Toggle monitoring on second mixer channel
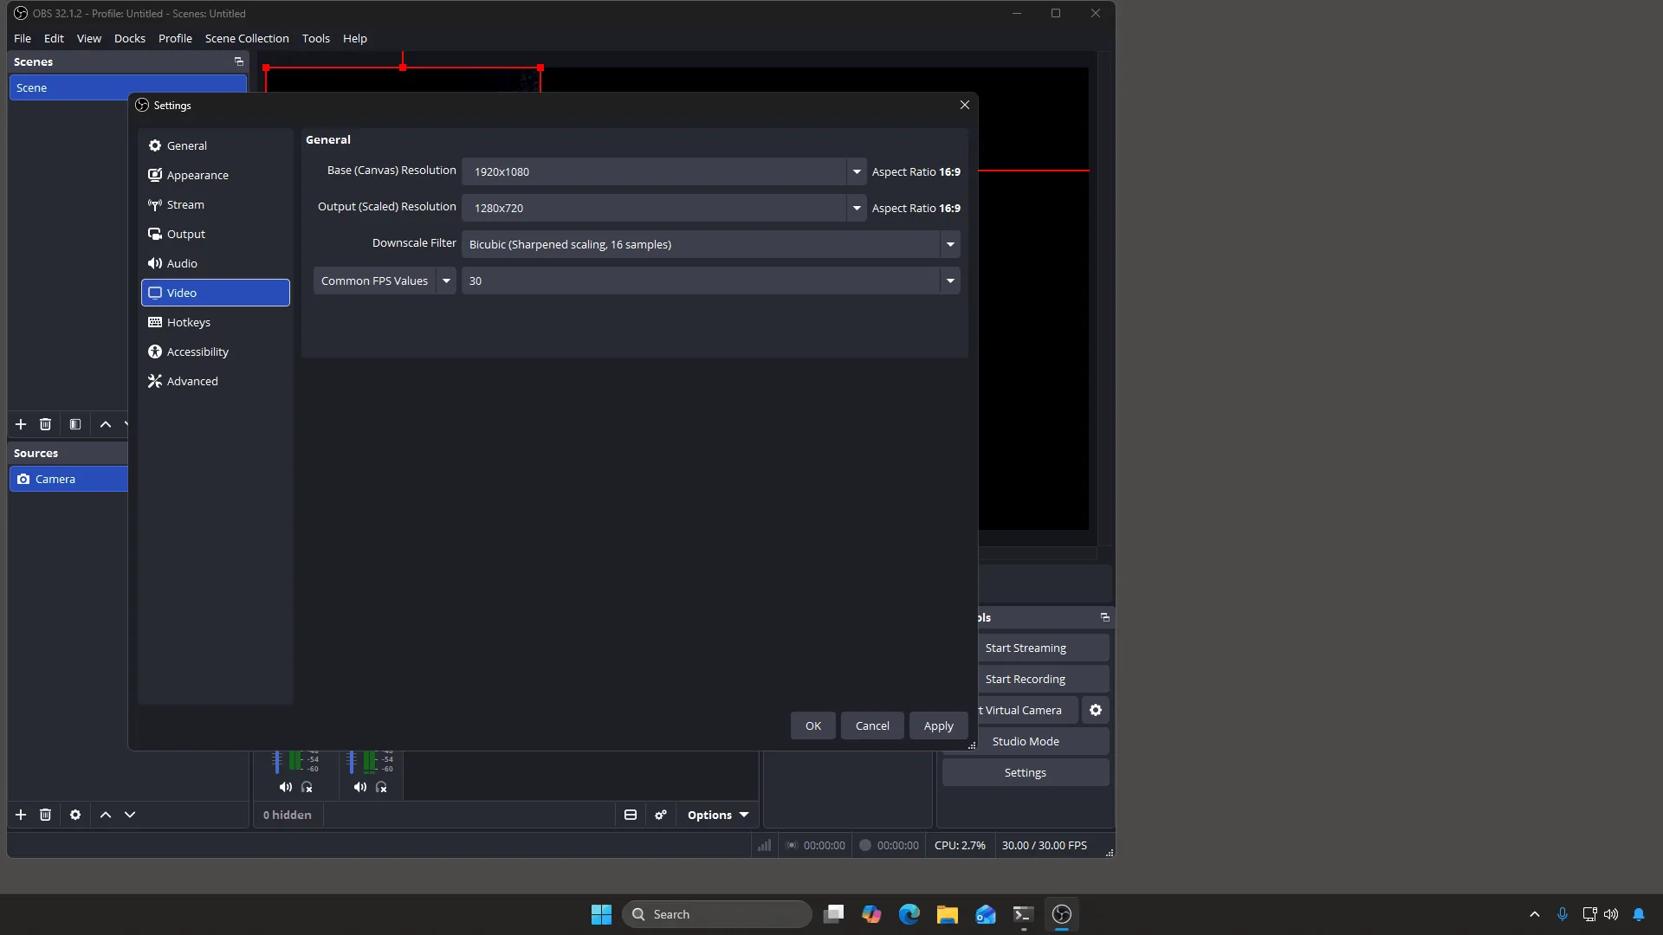This screenshot has width=1663, height=935. (381, 787)
